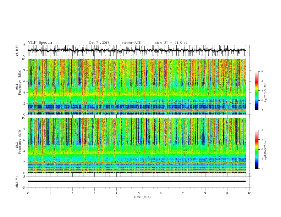
Task: Click the "-7" value on ch.2 color bar
Action: [262, 169]
